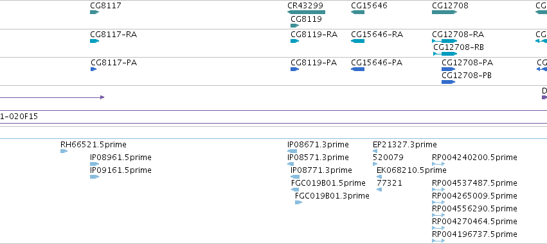
Task: Select the RP004196737.5prime EST arrow
Action: pyautogui.click(x=438, y=241)
